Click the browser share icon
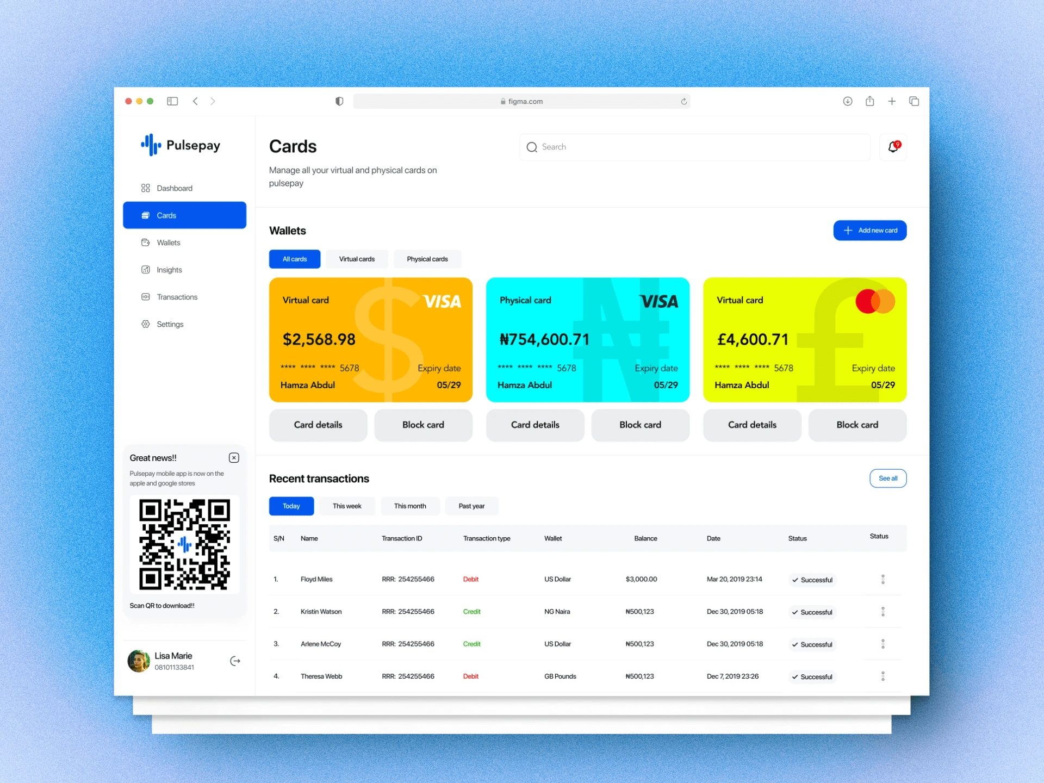 pos(870,101)
